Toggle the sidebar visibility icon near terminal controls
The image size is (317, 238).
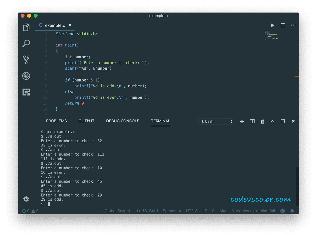pos(283,121)
